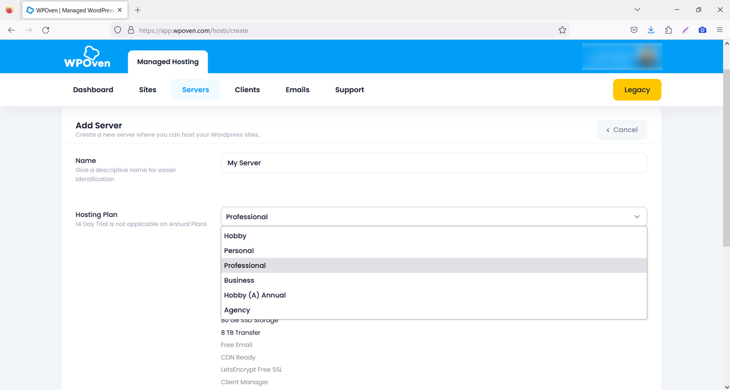Close the WPOven browser tab
730x390 pixels.
click(x=120, y=10)
